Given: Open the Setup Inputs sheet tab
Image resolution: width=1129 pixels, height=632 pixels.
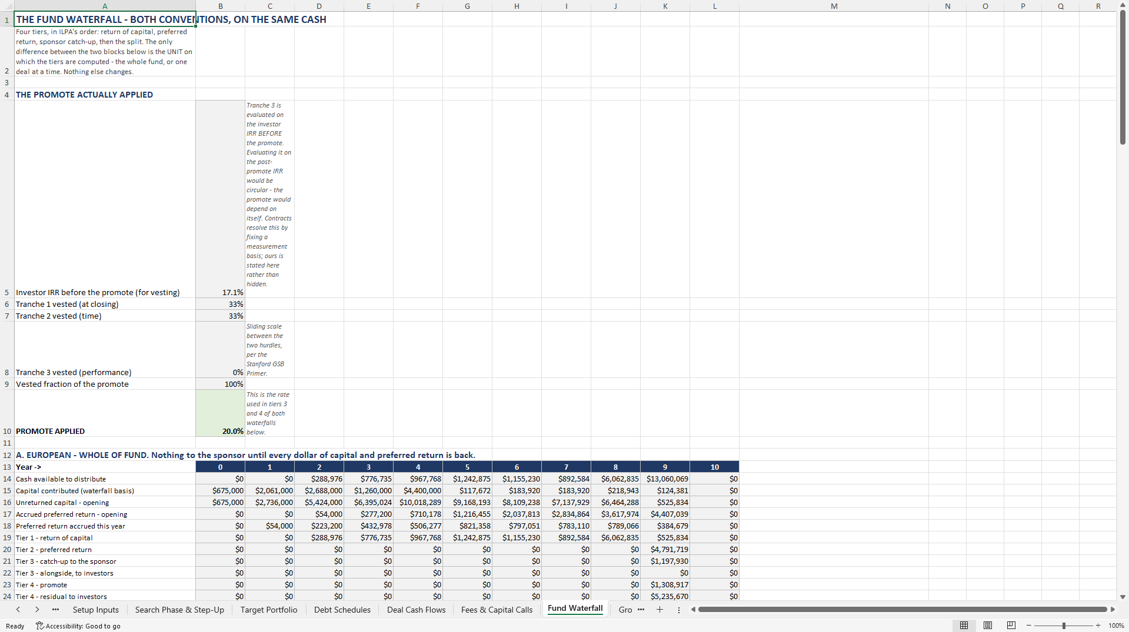Looking at the screenshot, I should tap(96, 610).
